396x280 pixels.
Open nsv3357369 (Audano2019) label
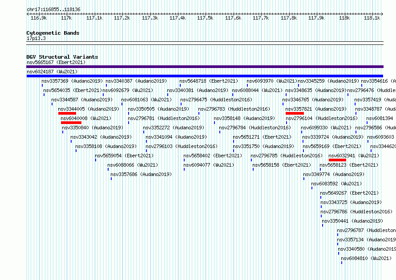(72, 81)
